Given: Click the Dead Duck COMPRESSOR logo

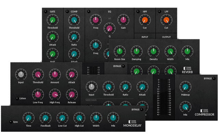Looking at the screenshot, I should tap(205, 113).
